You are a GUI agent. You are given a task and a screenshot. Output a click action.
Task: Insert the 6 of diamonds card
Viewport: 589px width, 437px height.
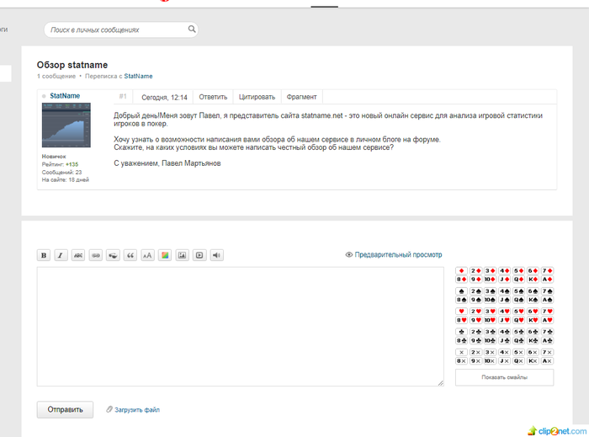pos(533,270)
